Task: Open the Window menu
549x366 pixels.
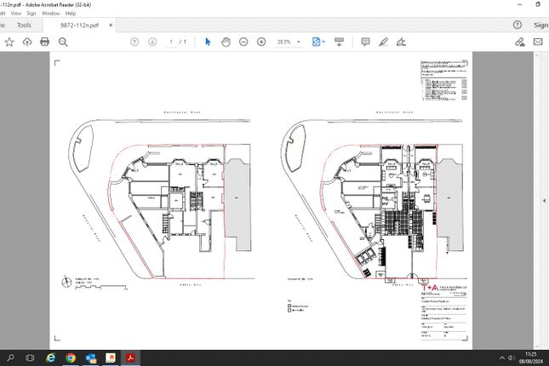Action: [51, 14]
